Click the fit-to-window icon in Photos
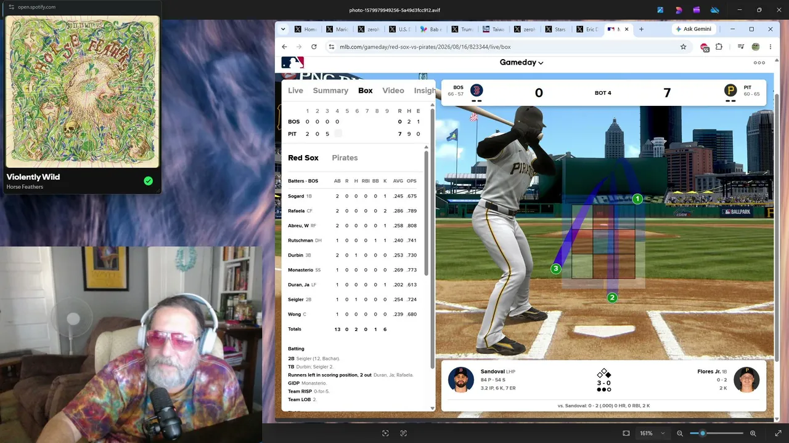 (x=626, y=433)
